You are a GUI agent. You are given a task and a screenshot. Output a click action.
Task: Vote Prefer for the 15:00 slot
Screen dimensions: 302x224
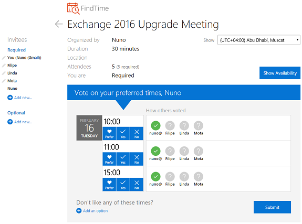[109, 184]
